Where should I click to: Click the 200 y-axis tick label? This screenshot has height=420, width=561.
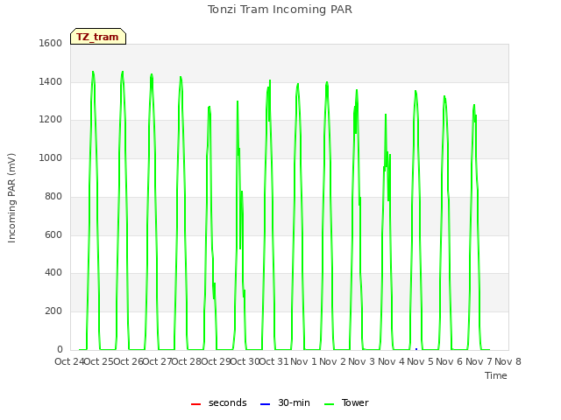pos(53,311)
